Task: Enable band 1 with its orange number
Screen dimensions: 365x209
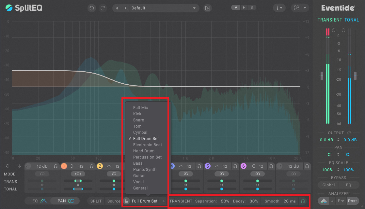Action: 64,166
